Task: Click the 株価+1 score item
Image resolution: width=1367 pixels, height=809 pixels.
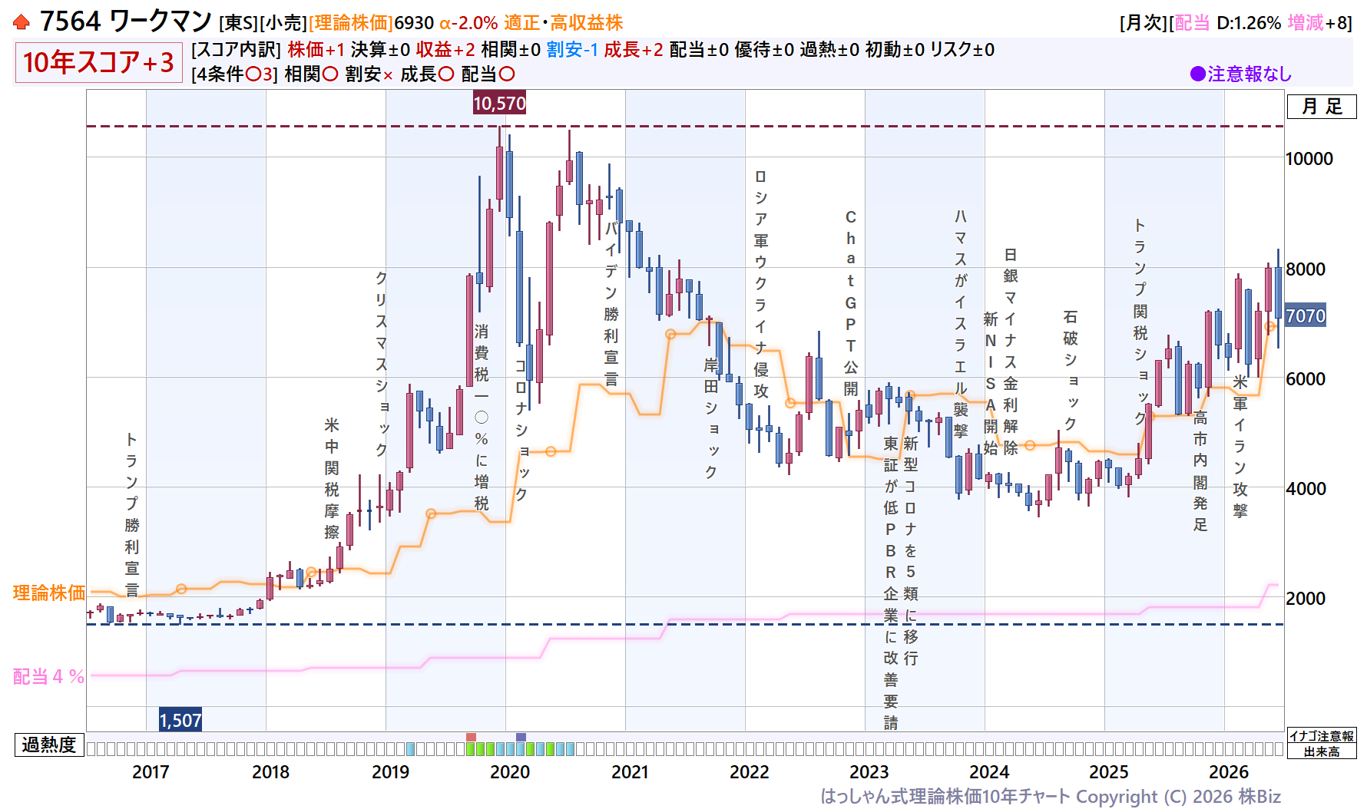Action: [316, 50]
